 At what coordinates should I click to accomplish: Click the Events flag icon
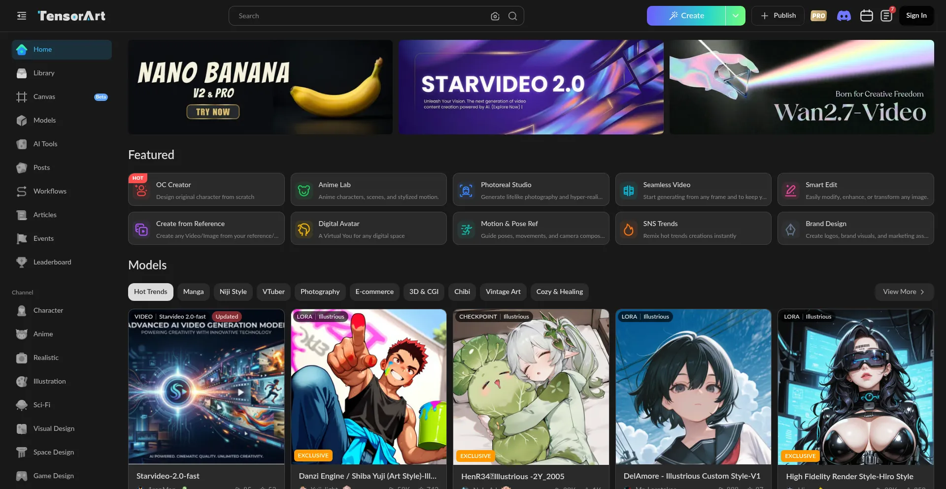pyautogui.click(x=22, y=238)
